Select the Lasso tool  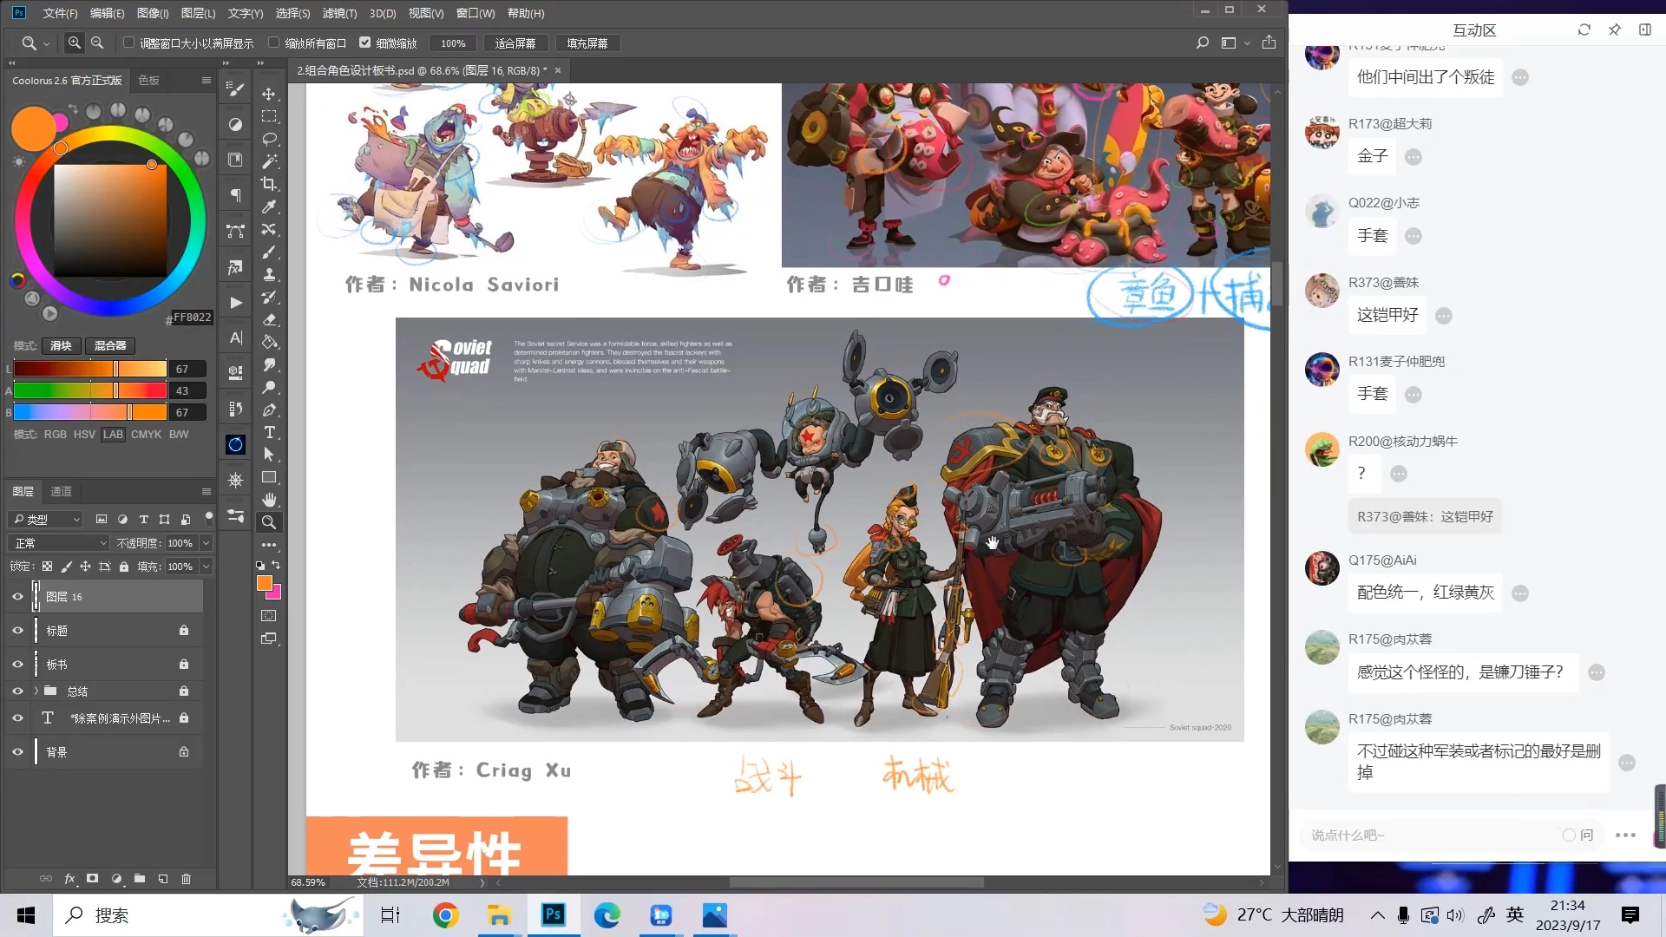[x=269, y=139]
